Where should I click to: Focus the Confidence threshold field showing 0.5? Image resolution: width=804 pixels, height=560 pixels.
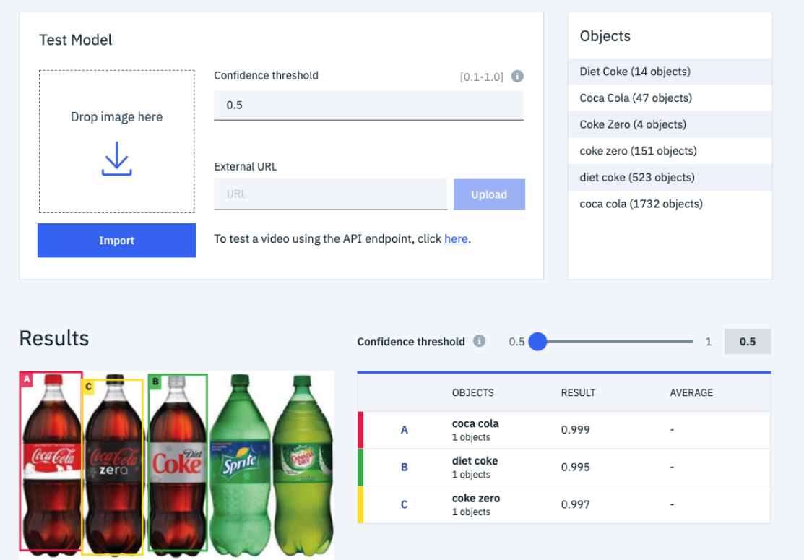point(368,105)
